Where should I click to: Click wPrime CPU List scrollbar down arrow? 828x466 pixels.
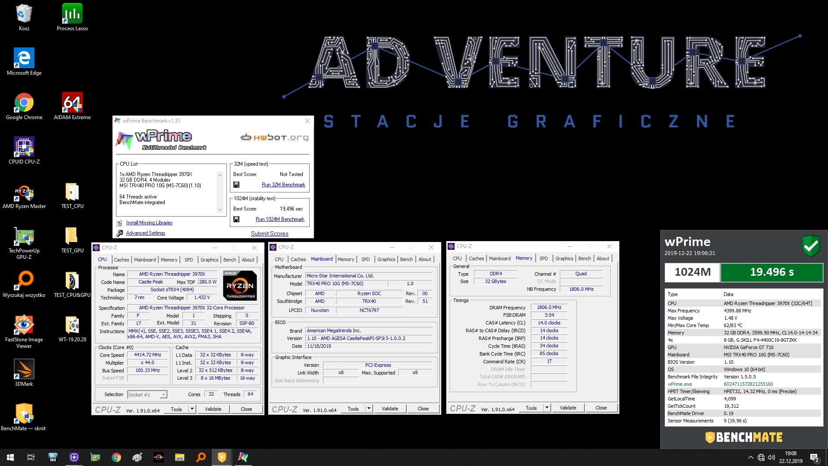[x=220, y=210]
